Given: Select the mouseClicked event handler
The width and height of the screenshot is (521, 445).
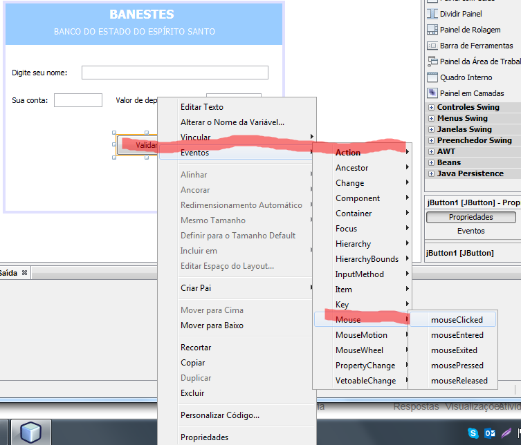Looking at the screenshot, I should pos(453,319).
